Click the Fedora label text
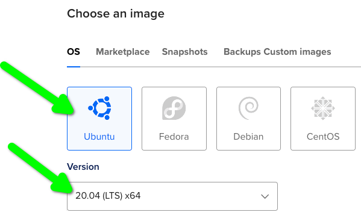Screen dimensions: 361x224 174,137
